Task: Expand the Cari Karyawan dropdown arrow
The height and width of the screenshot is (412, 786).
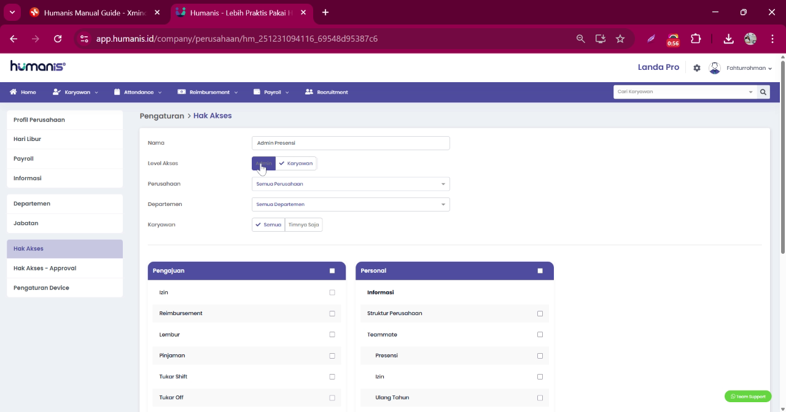Action: point(750,92)
